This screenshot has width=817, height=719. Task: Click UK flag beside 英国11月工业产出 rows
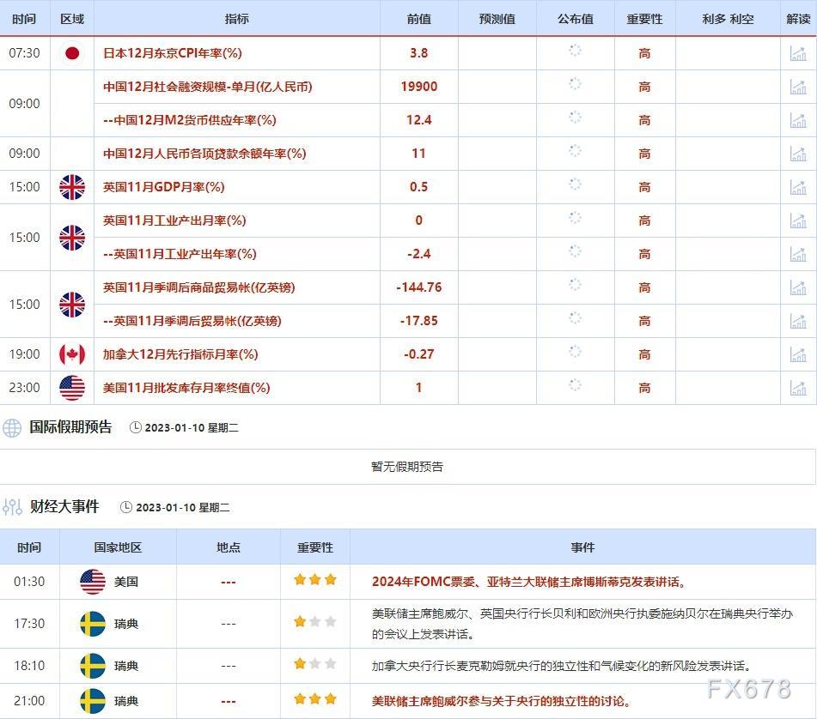72,238
